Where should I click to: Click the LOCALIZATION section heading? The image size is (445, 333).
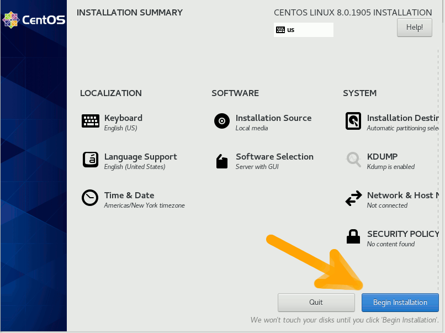[110, 93]
